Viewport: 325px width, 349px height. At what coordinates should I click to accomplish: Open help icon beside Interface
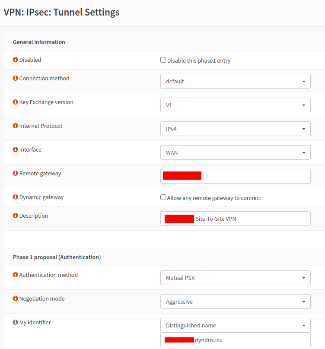click(16, 150)
